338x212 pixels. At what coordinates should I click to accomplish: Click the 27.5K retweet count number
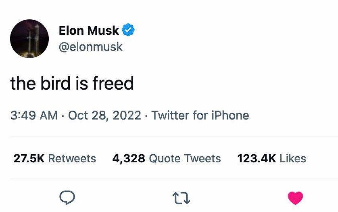point(29,158)
